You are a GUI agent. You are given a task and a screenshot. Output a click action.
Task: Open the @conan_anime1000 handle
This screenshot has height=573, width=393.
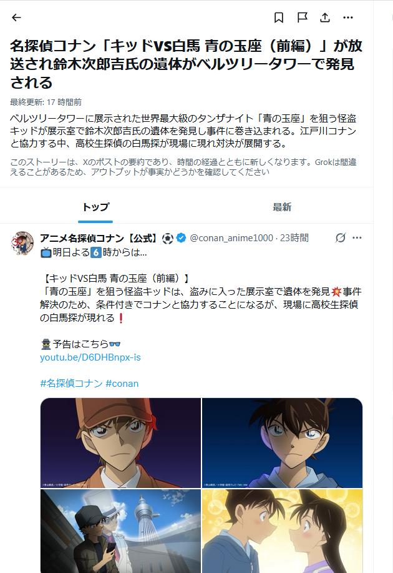(231, 238)
